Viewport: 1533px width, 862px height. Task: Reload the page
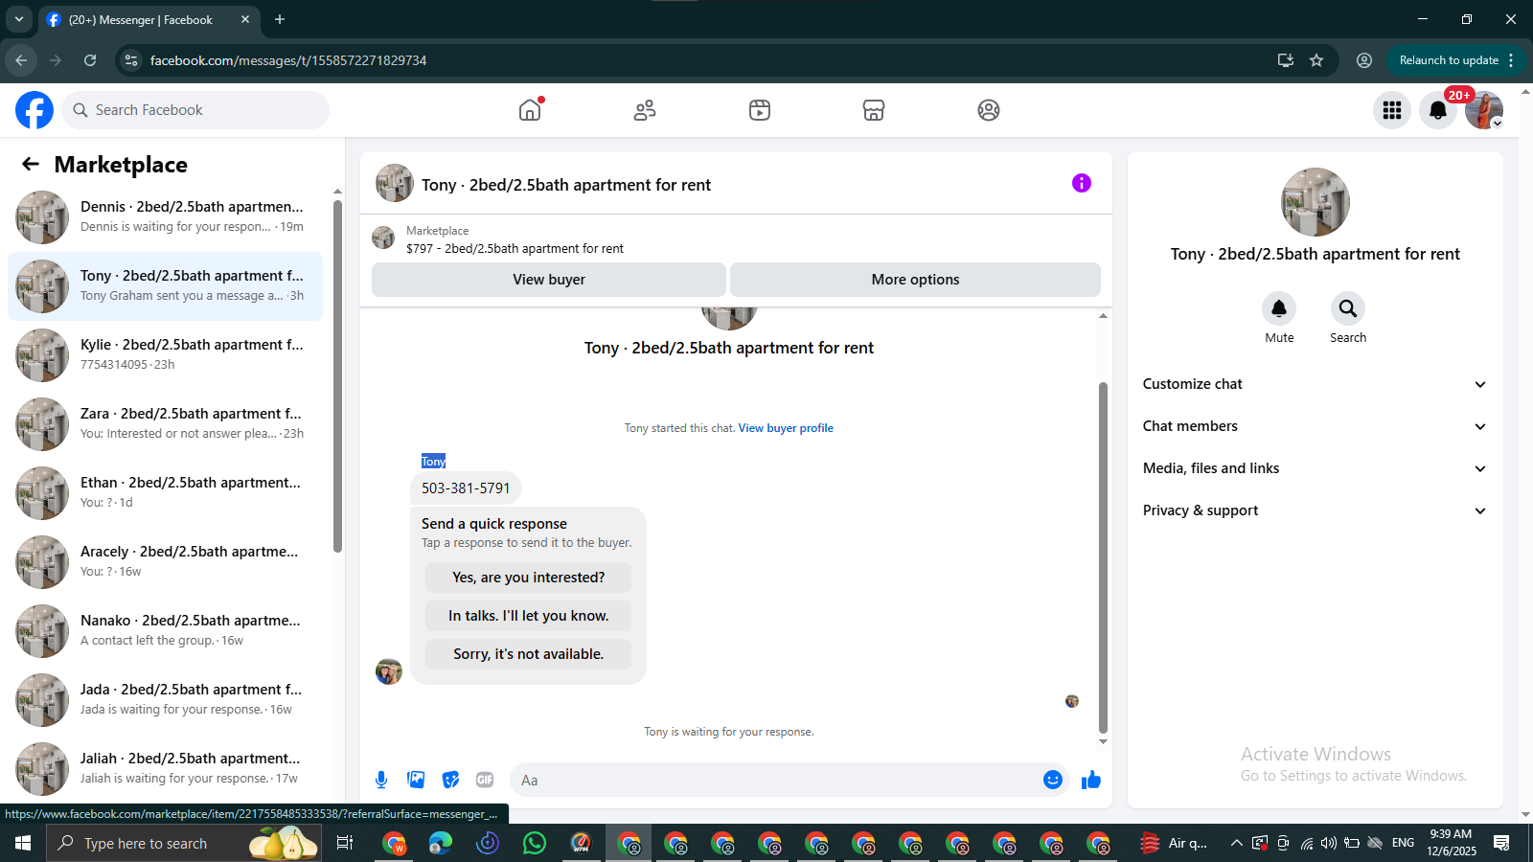tap(90, 60)
